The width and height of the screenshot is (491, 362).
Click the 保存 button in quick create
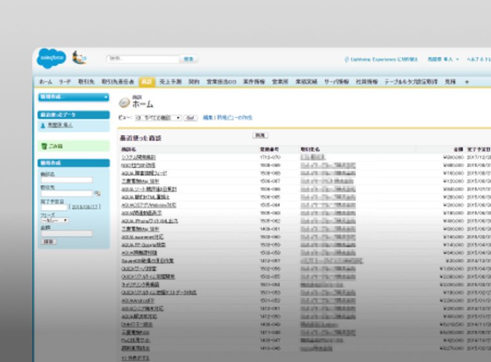[x=49, y=242]
